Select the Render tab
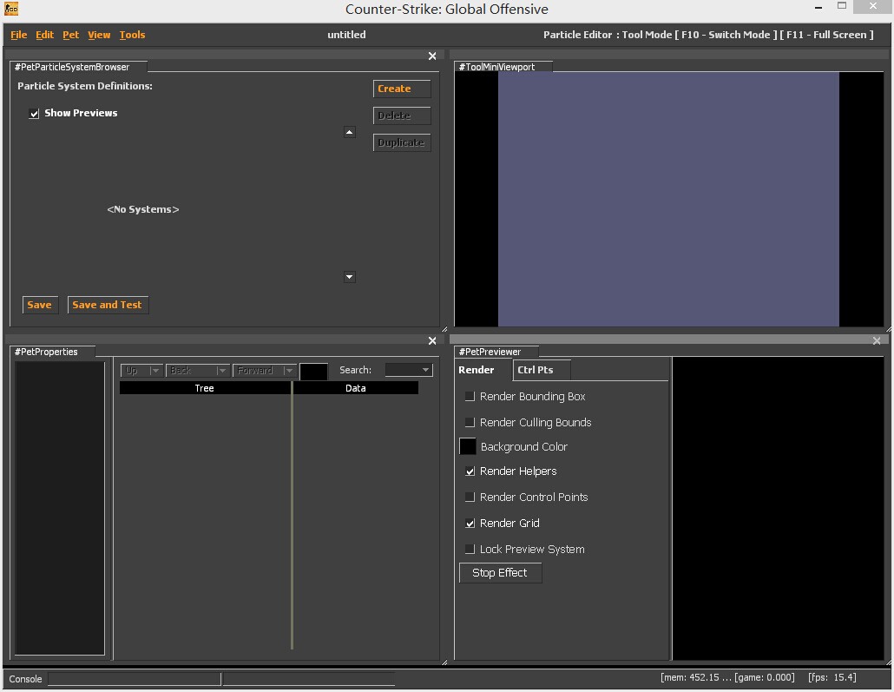This screenshot has width=894, height=692. [483, 370]
